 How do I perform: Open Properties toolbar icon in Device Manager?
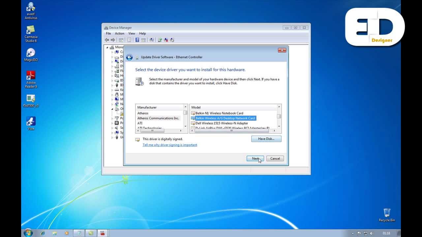tap(129, 40)
